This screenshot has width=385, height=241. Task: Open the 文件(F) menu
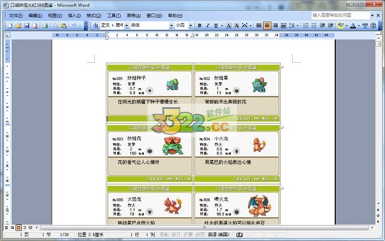pos(16,15)
